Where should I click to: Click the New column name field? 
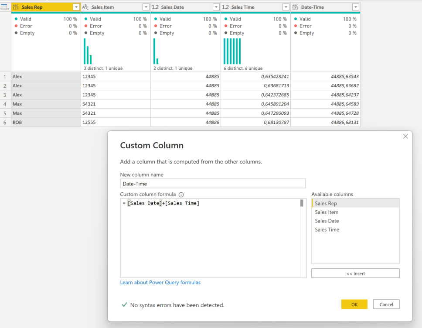(x=213, y=184)
